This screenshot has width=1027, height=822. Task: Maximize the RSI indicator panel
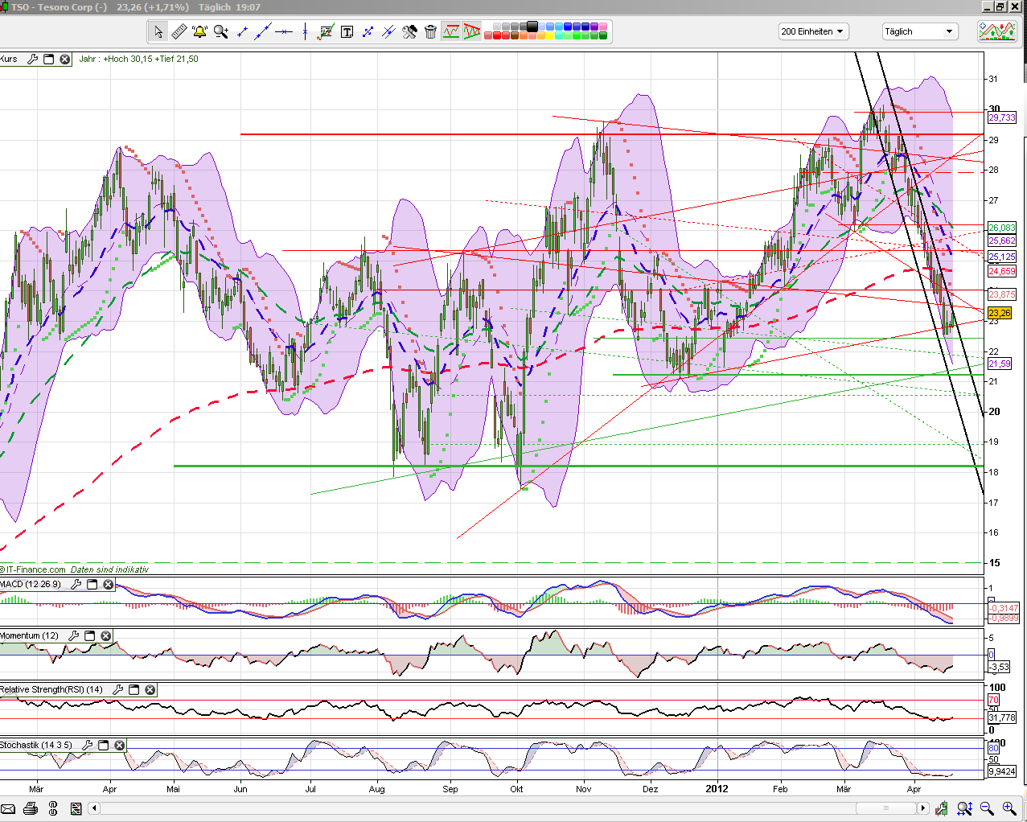click(x=134, y=689)
